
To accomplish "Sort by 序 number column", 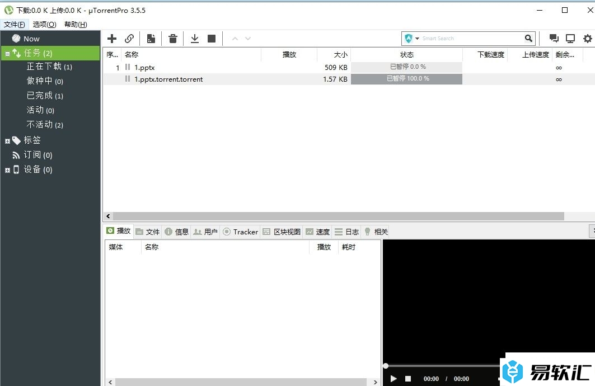I will pyautogui.click(x=113, y=55).
